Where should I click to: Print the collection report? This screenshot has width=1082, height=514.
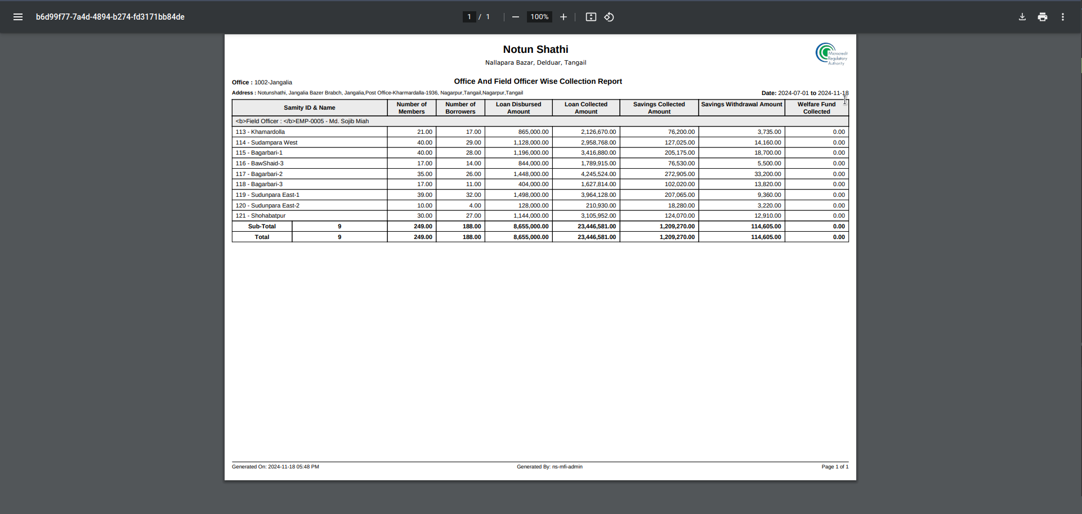pos(1043,17)
